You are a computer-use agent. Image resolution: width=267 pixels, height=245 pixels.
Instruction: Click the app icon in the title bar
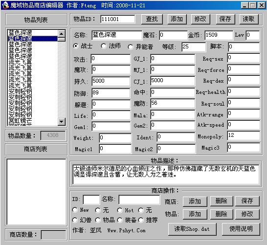5,5
